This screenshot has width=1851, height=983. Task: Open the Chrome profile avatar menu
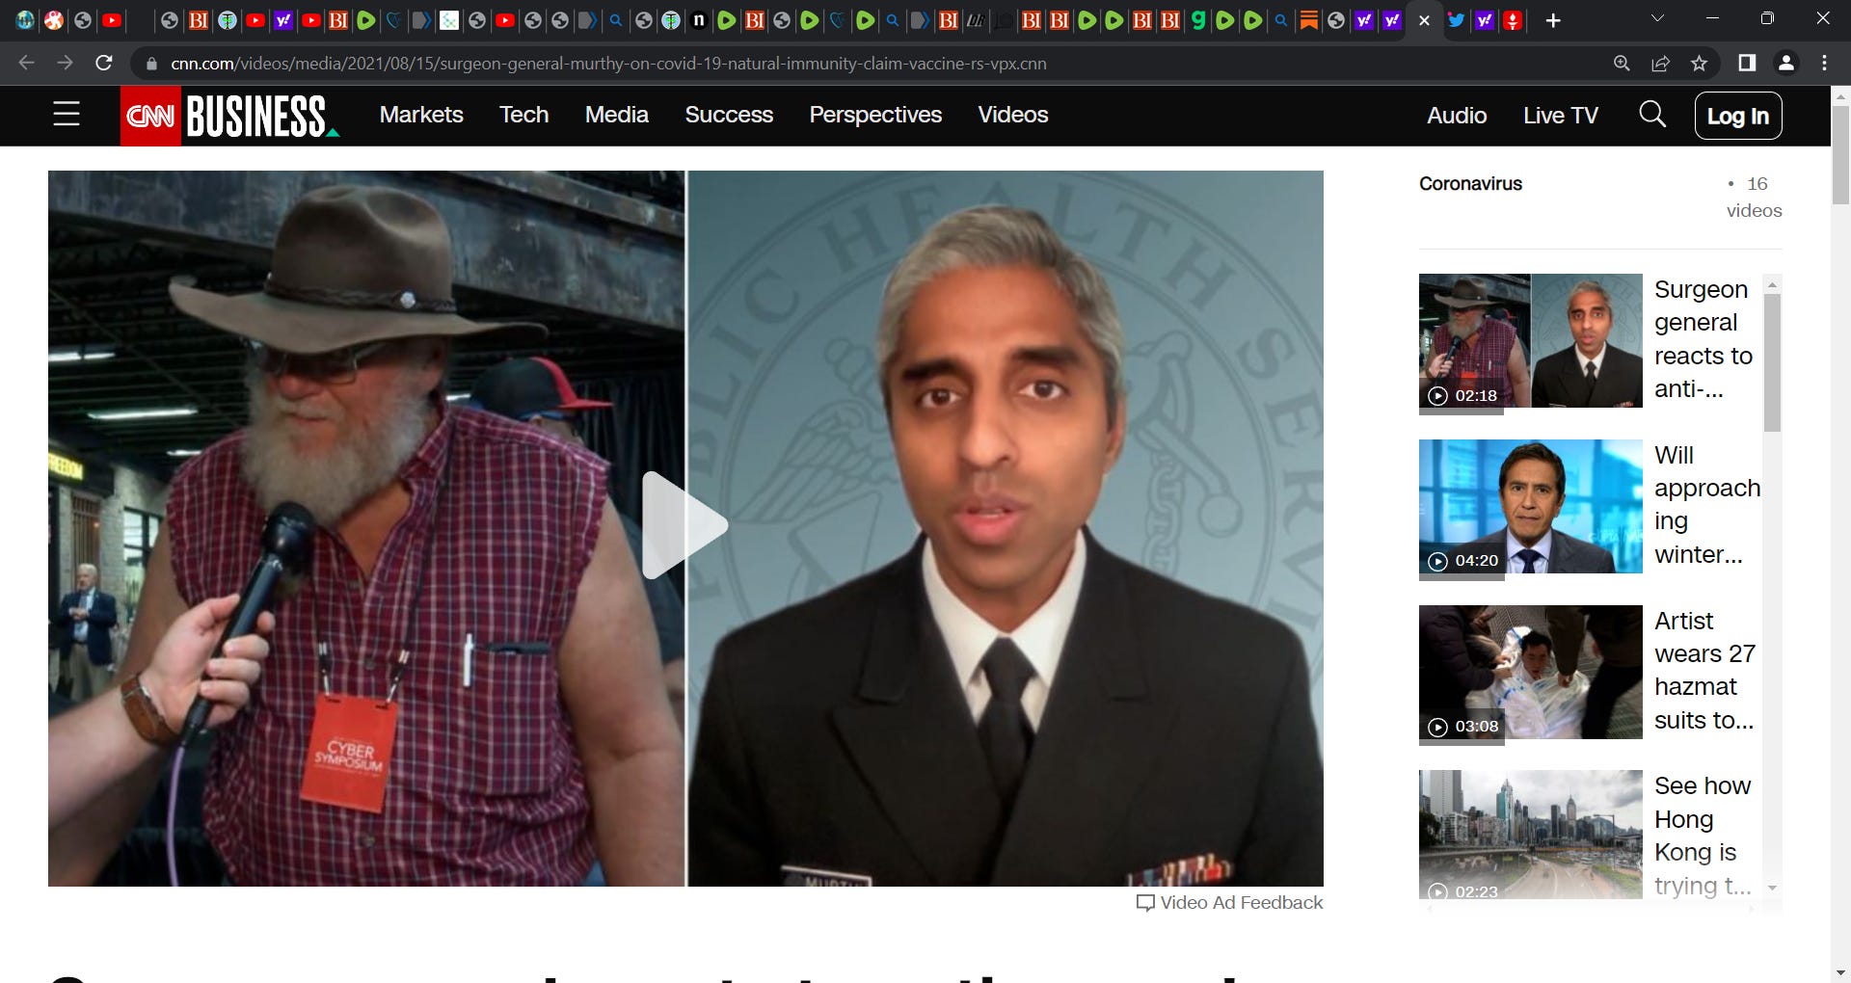point(1785,63)
